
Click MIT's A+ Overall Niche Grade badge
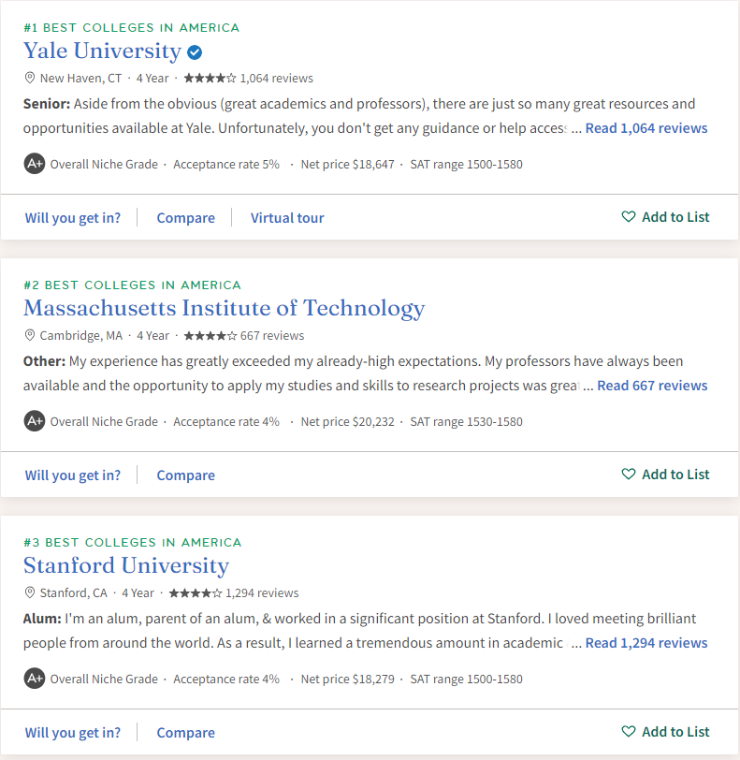point(35,421)
